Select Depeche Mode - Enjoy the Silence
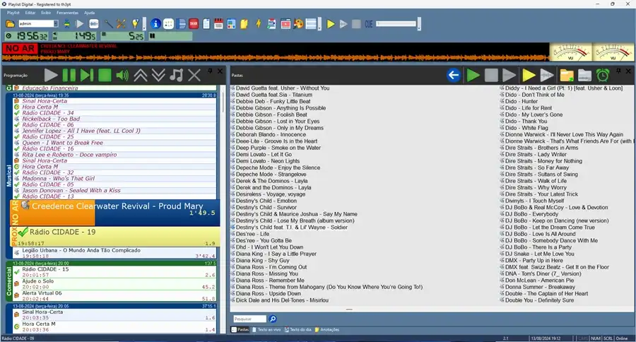The width and height of the screenshot is (636, 342). click(x=278, y=167)
